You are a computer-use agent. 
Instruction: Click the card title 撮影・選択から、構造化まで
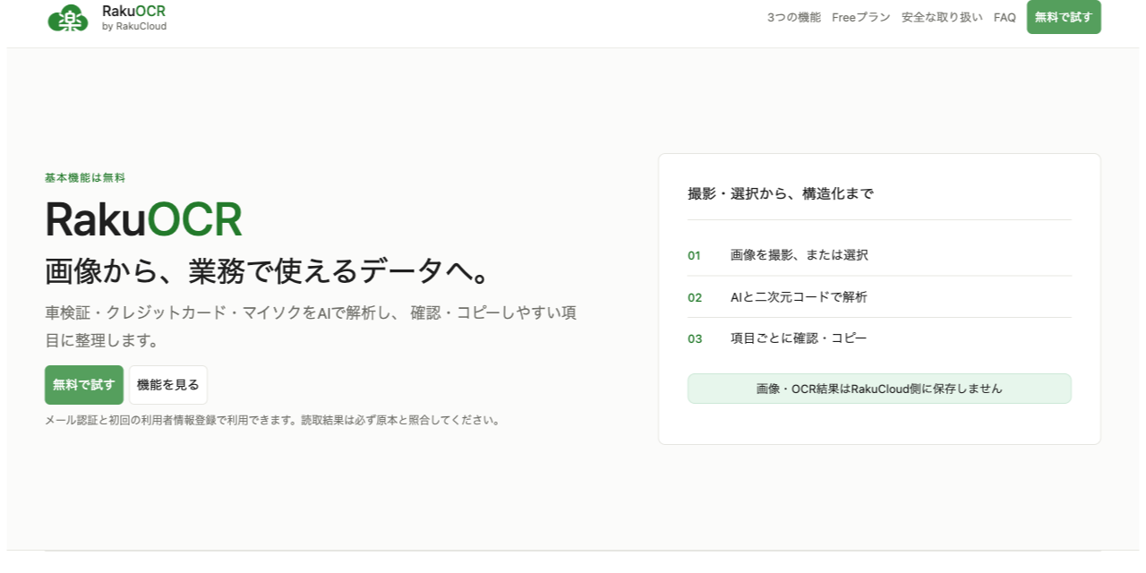pos(781,193)
